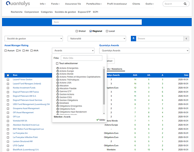
Task: Select the table header select-all checkbox
Action: (8, 75)
